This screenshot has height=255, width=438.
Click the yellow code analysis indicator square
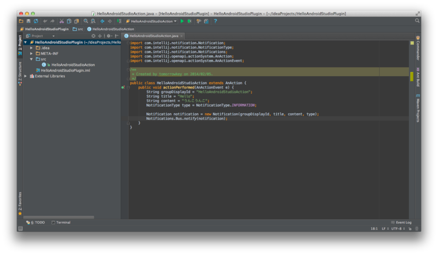pyautogui.click(x=412, y=43)
